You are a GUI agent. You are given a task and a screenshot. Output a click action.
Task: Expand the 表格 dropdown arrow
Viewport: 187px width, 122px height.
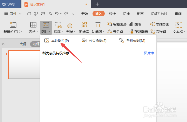pyautogui.click(x=37, y=32)
